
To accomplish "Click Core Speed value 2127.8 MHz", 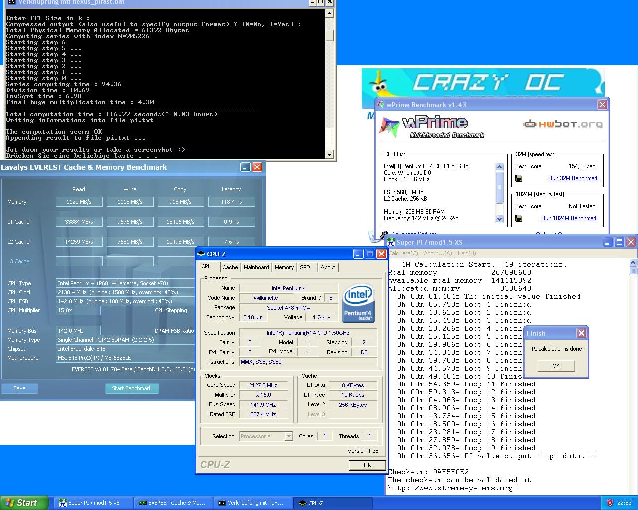I will (263, 385).
